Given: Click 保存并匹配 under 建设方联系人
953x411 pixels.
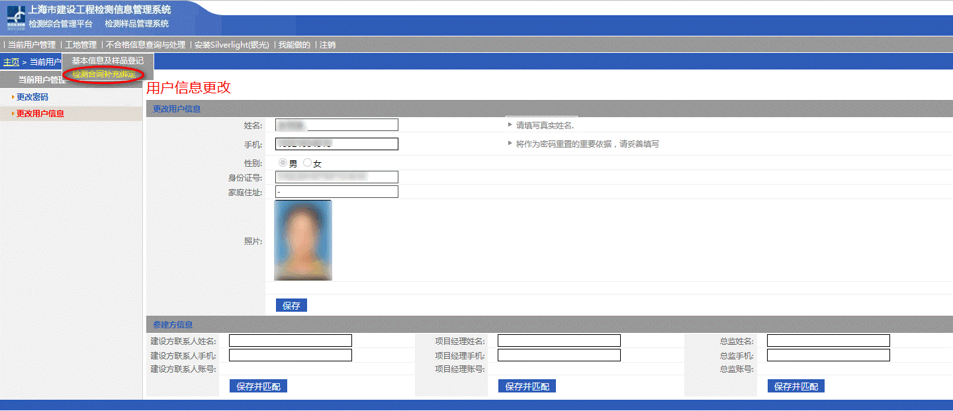Looking at the screenshot, I should [258, 386].
